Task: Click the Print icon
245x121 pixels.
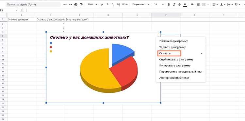Action: click(x=76, y=5)
